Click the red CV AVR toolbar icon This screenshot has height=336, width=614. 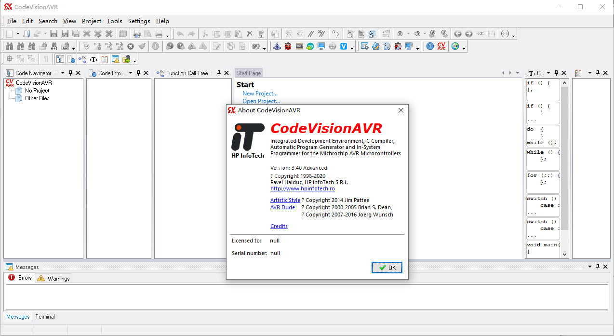click(x=441, y=46)
